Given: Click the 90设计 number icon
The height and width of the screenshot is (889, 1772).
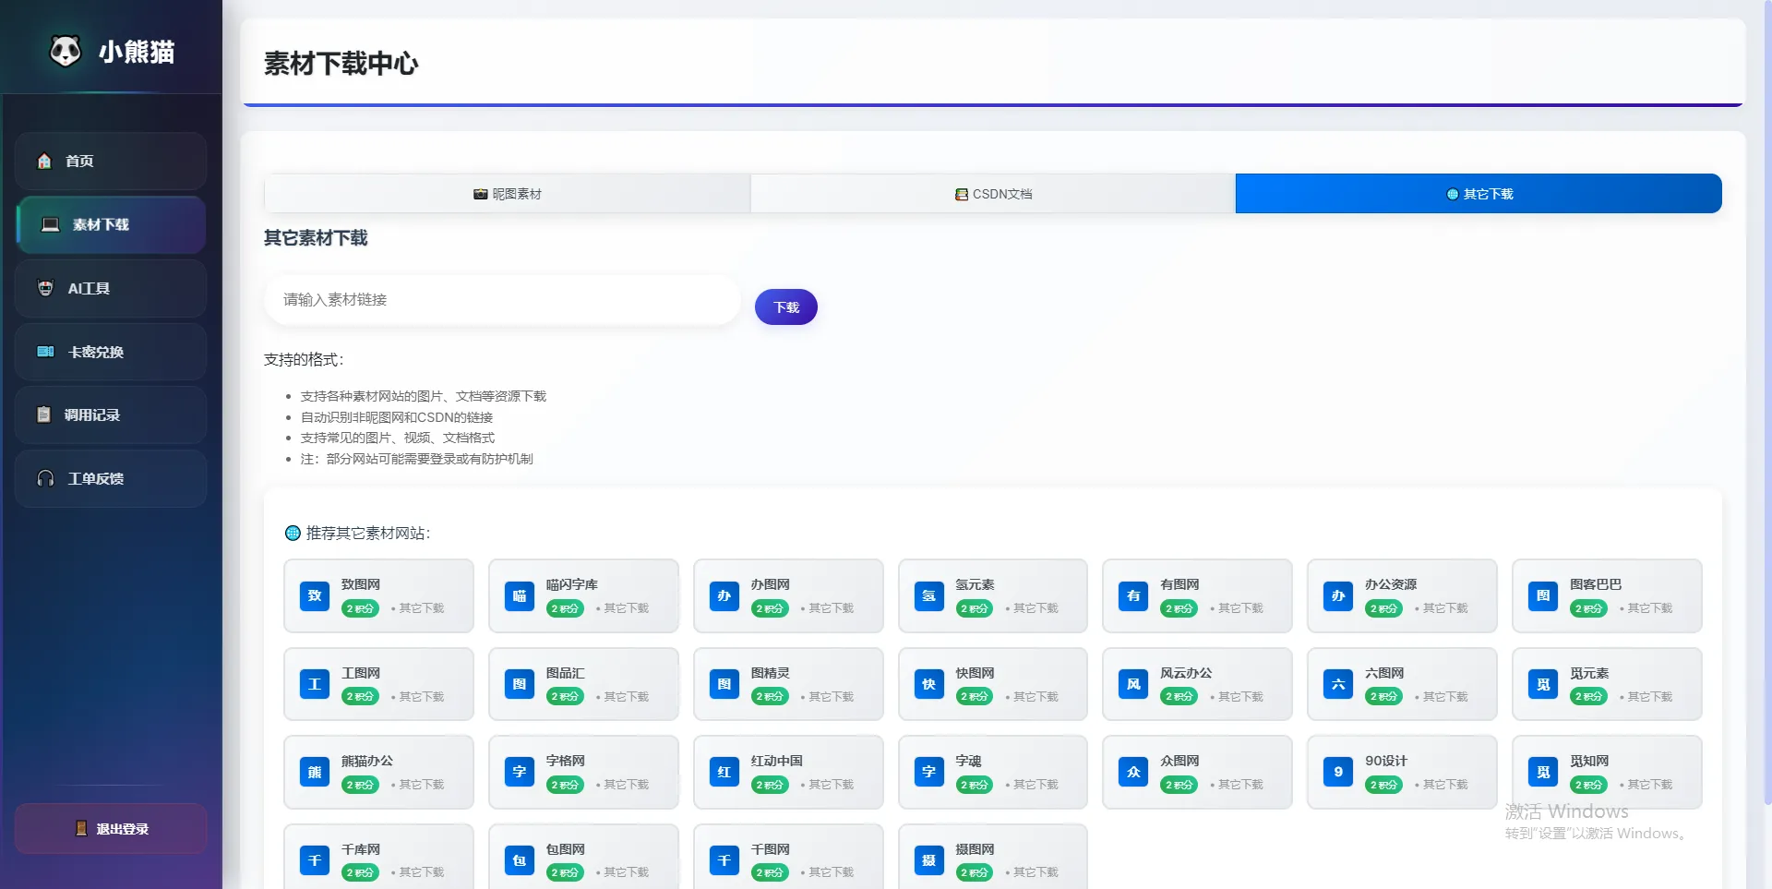Looking at the screenshot, I should [x=1338, y=772].
